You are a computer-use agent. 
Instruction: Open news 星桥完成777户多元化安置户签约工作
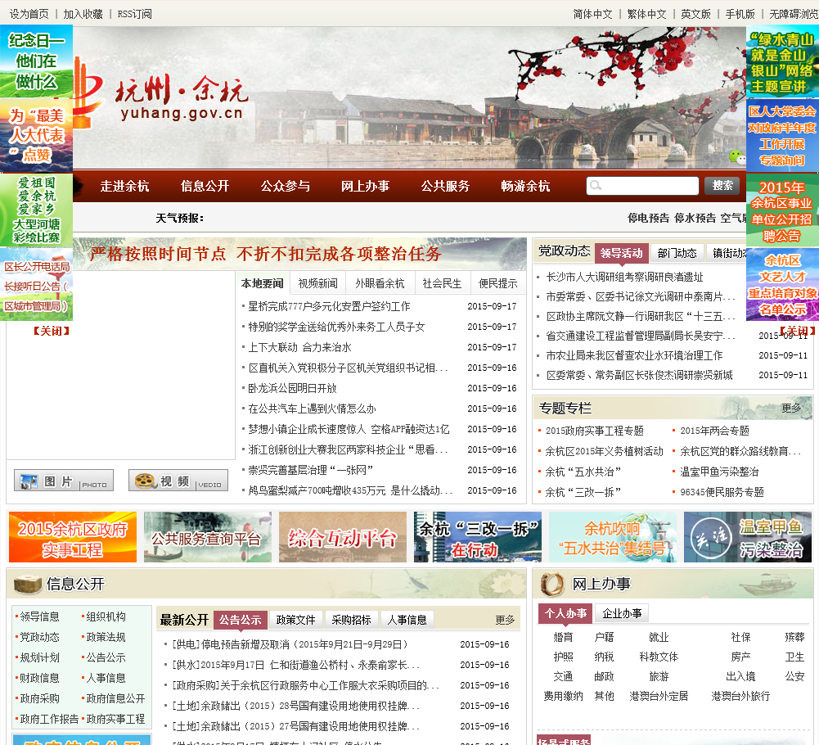[329, 306]
